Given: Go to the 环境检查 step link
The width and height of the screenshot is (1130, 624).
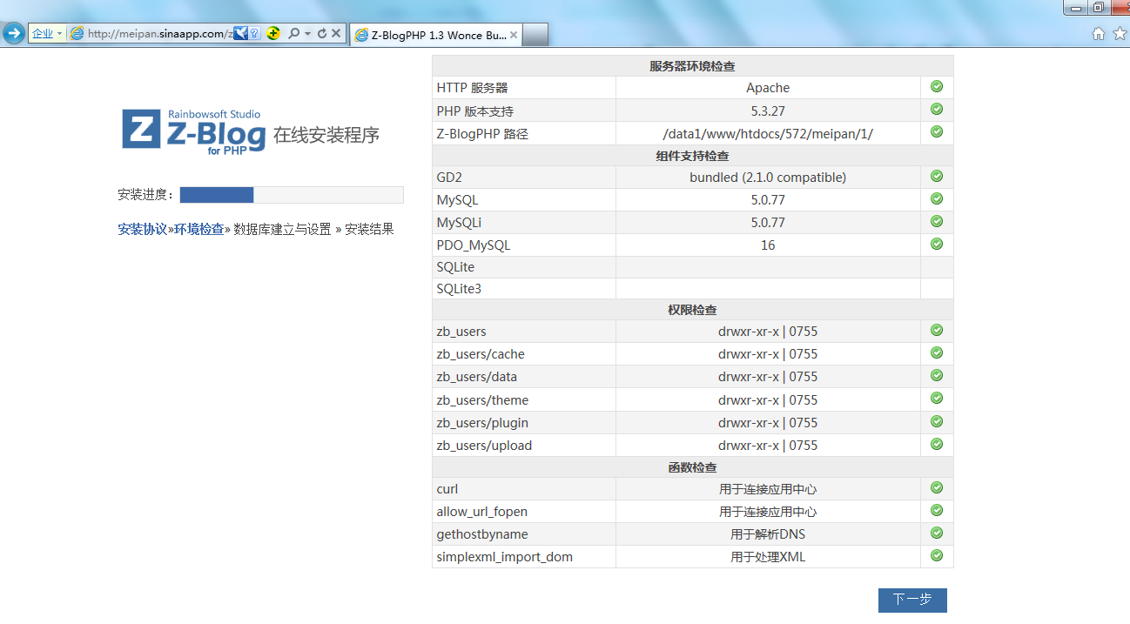Looking at the screenshot, I should point(198,230).
